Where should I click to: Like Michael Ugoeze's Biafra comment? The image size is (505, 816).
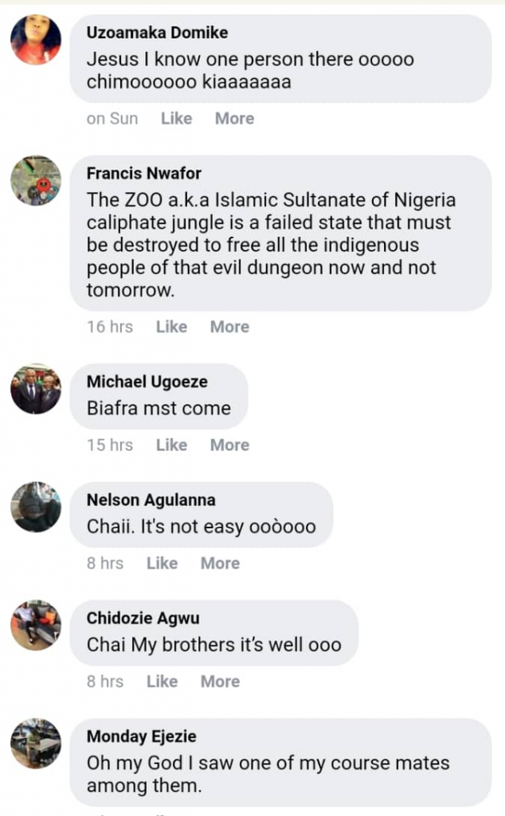171,445
